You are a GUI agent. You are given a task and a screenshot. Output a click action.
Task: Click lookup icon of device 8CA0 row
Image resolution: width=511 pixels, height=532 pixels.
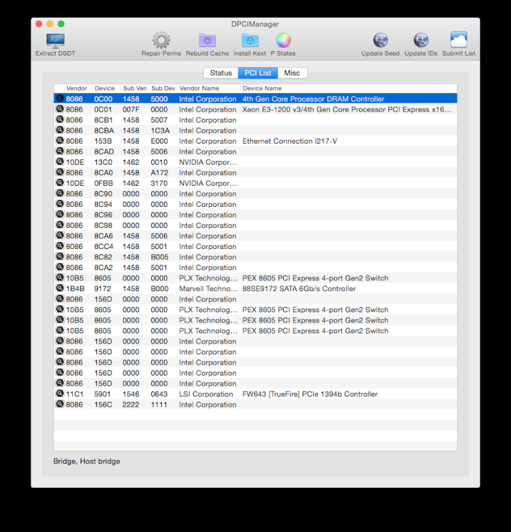coord(59,172)
